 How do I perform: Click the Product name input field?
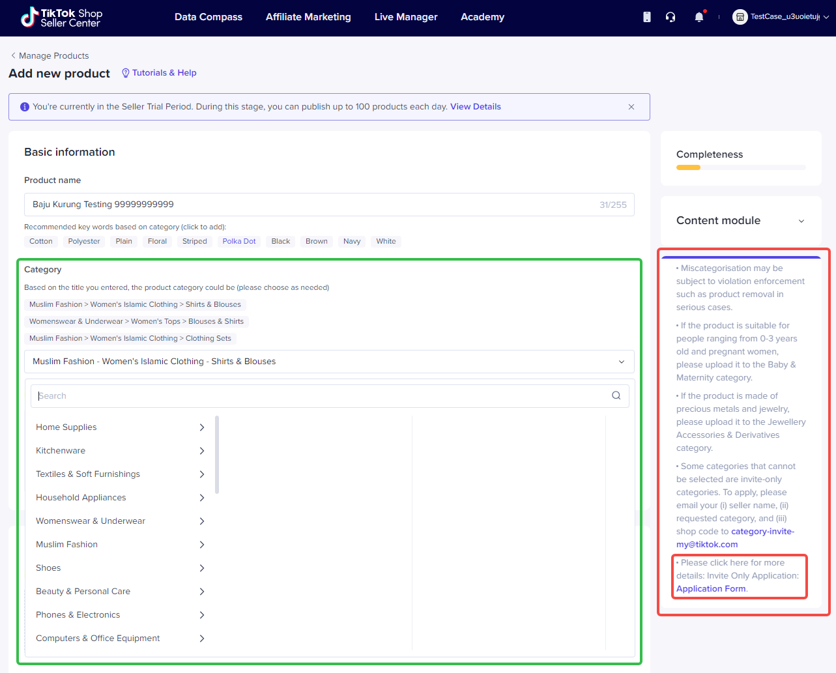329,205
